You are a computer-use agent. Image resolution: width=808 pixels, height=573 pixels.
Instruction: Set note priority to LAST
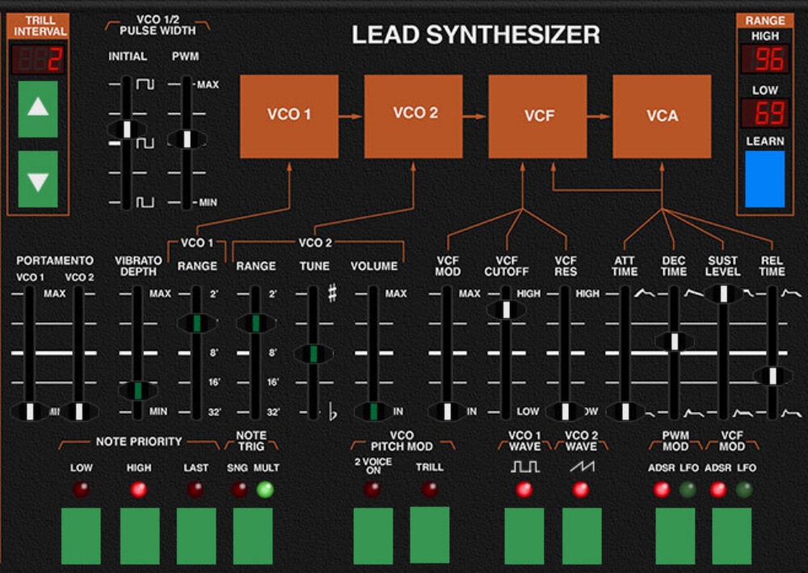pos(196,536)
